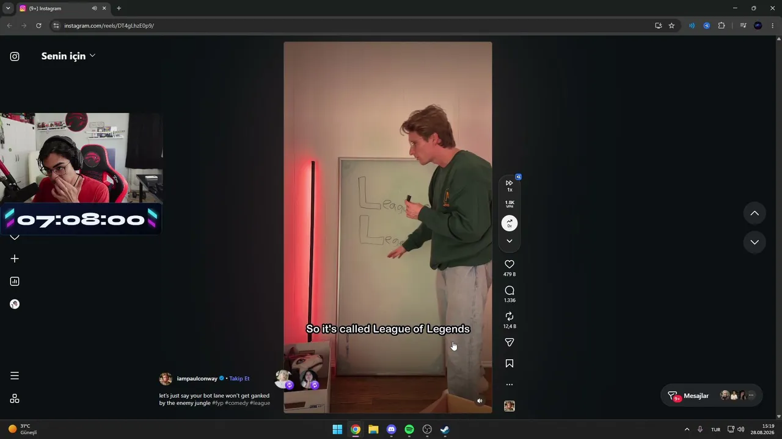Reload the Instagram page
The height and width of the screenshot is (439, 782).
point(38,26)
